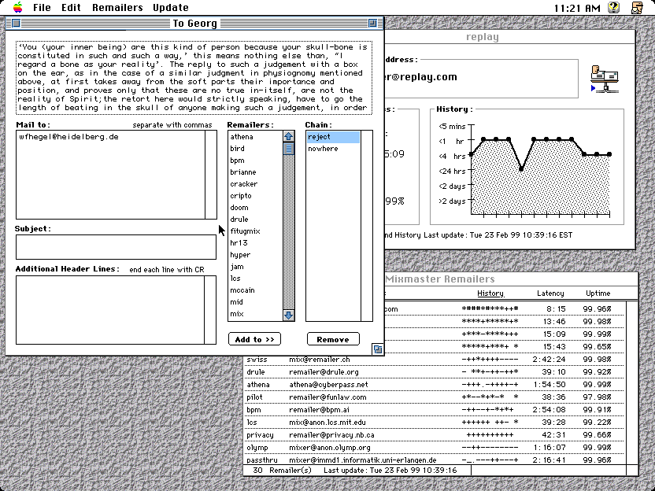Open the Apple menu
Screen dimensions: 655x491
(17, 8)
